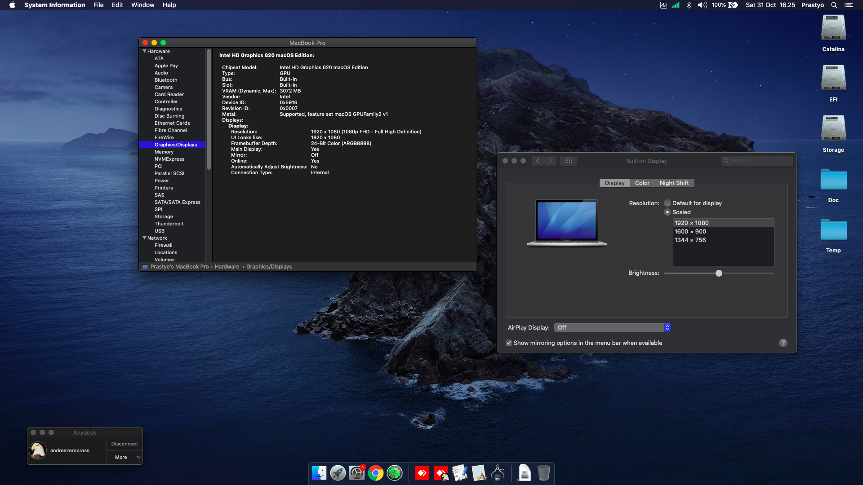
Task: Open the Apple menu
Action: [12, 5]
